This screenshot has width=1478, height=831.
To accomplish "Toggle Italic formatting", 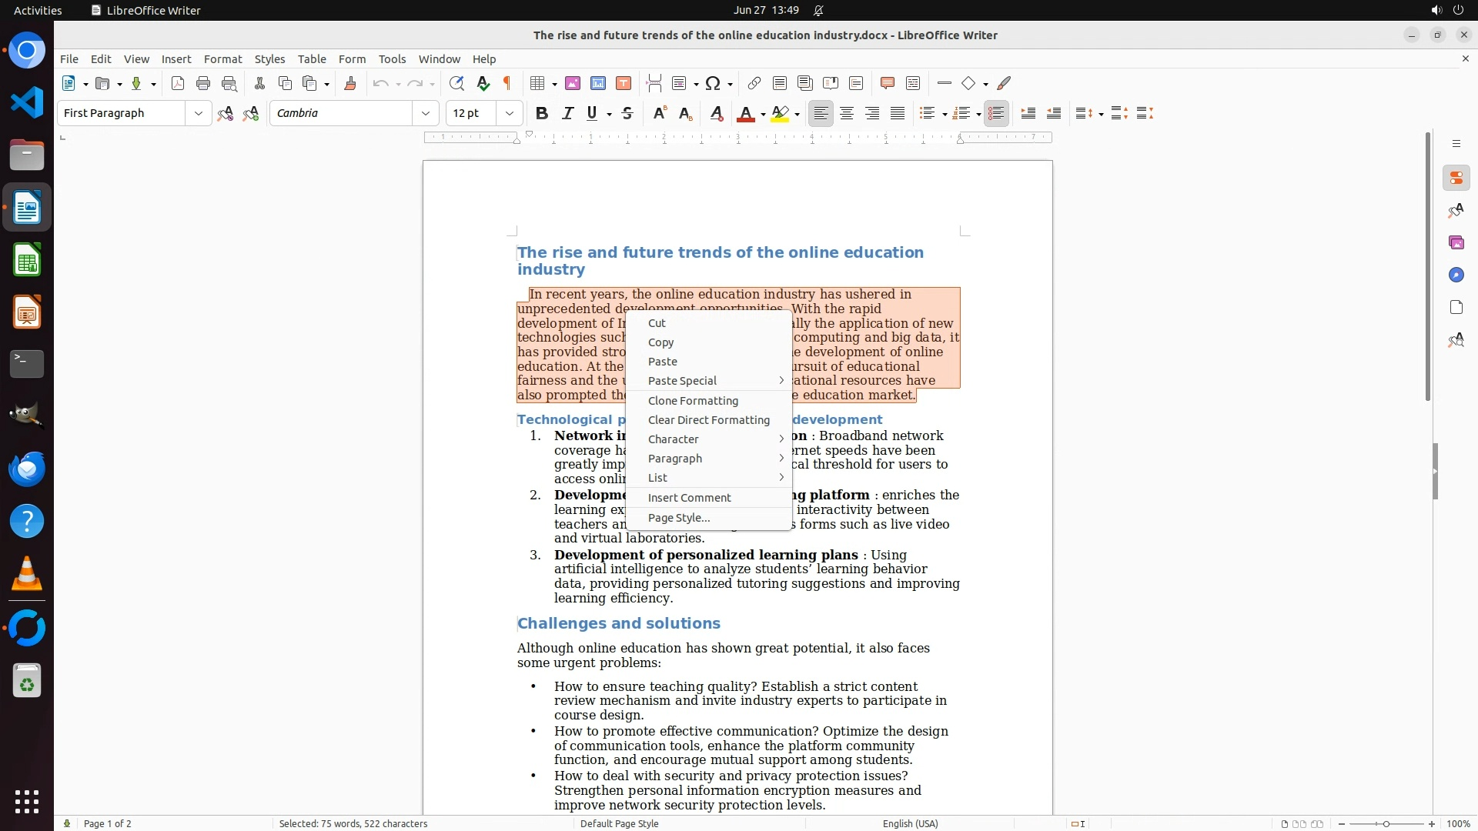I will coord(568,114).
